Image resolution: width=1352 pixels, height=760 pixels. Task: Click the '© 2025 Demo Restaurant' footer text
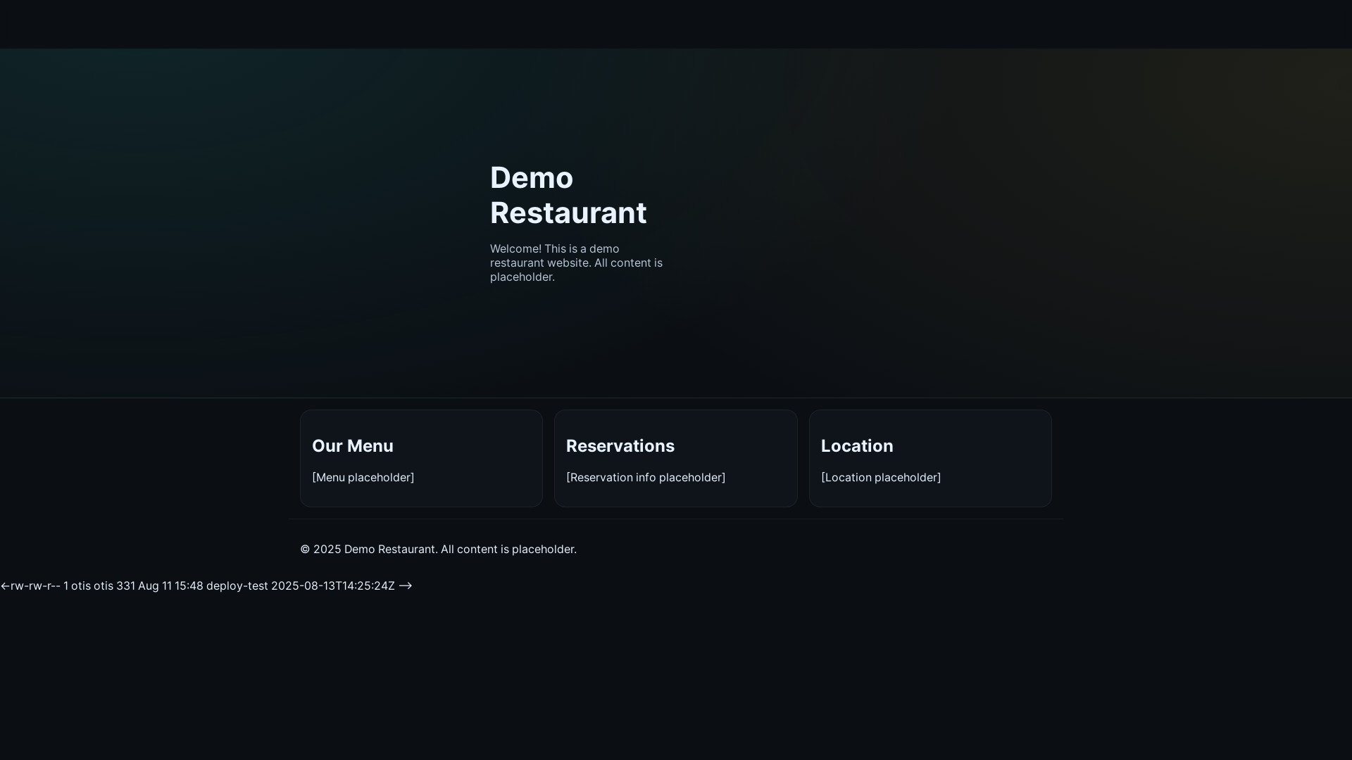(438, 549)
